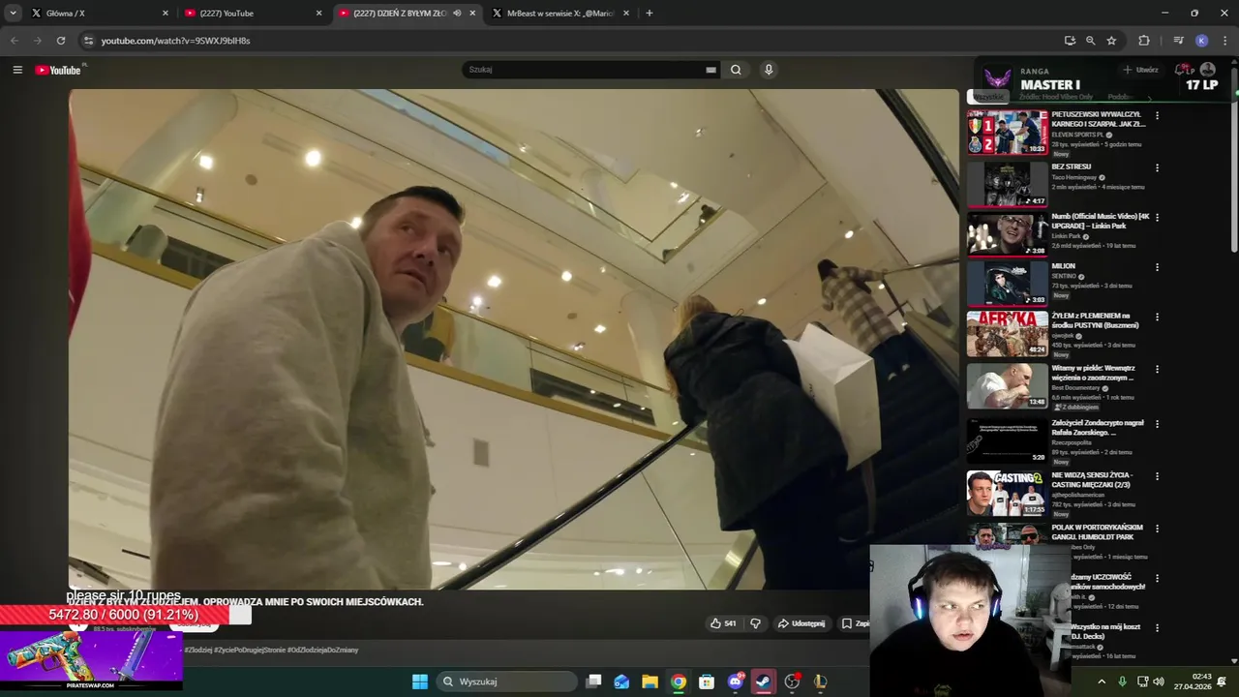Show next filter chips with arrow
Image resolution: width=1239 pixels, height=697 pixels.
click(1150, 97)
